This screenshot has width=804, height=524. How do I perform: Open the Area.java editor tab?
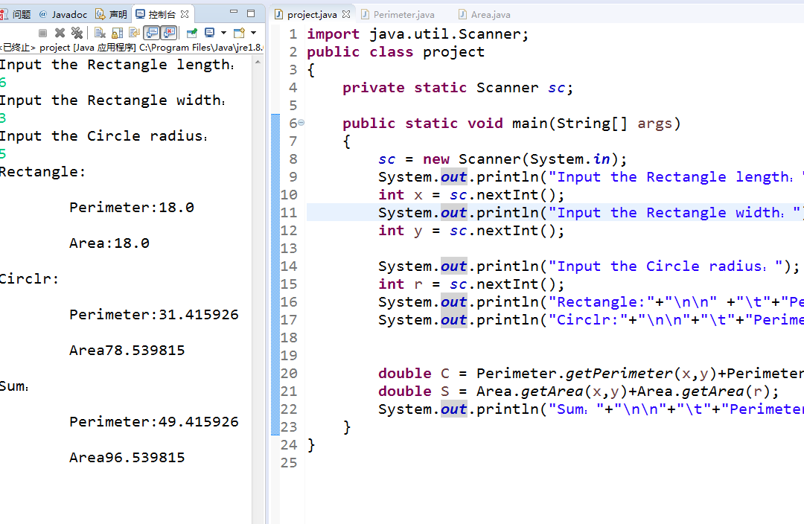point(485,15)
